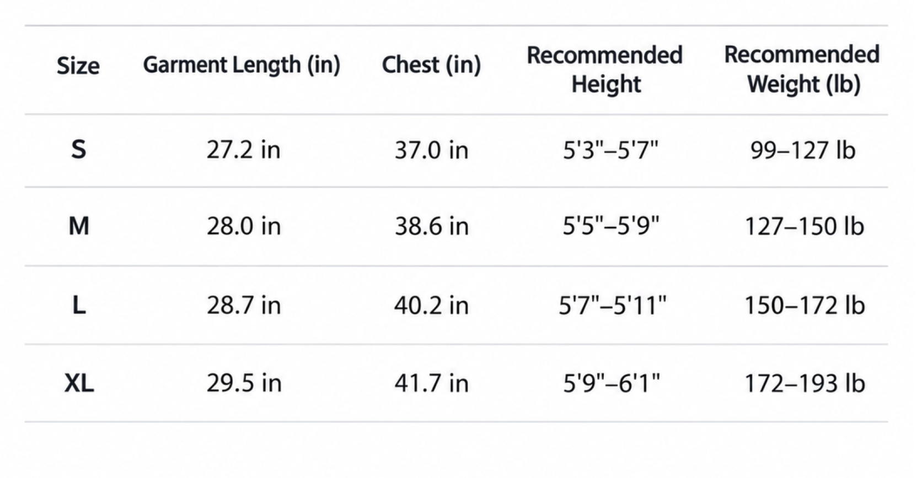This screenshot has width=922, height=478.
Task: Click the 27.2 in garment length cell
Action: tap(244, 150)
